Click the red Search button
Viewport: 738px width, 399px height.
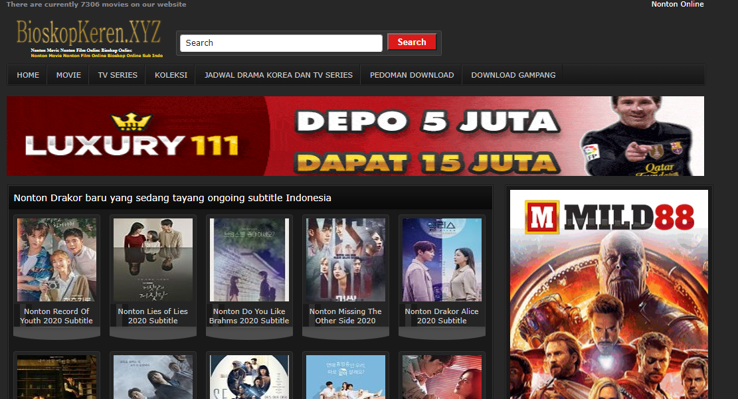click(x=412, y=42)
